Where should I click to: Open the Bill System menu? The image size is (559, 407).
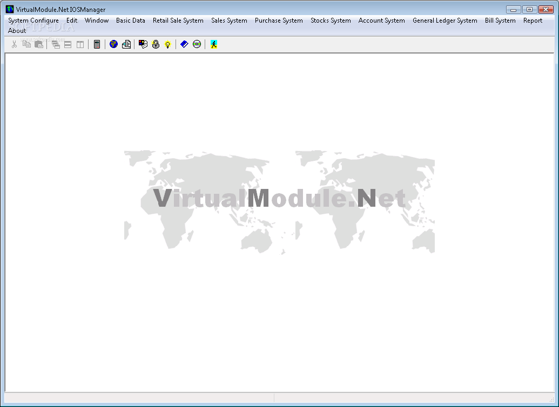500,21
